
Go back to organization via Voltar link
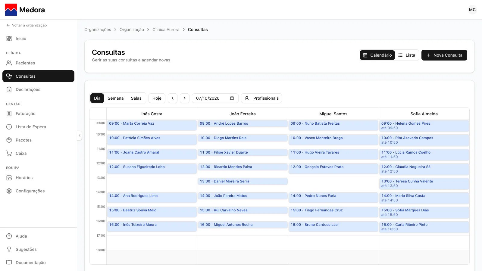coord(27,25)
